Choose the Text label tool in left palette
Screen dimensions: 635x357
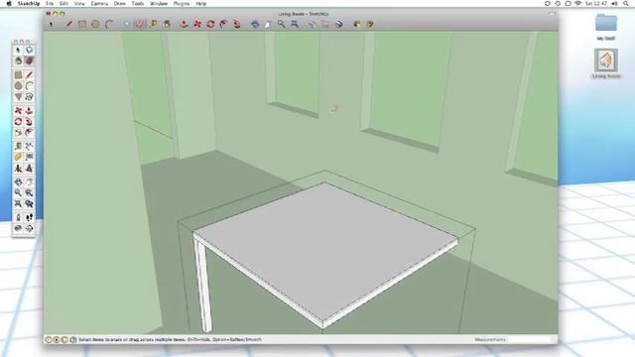29,158
